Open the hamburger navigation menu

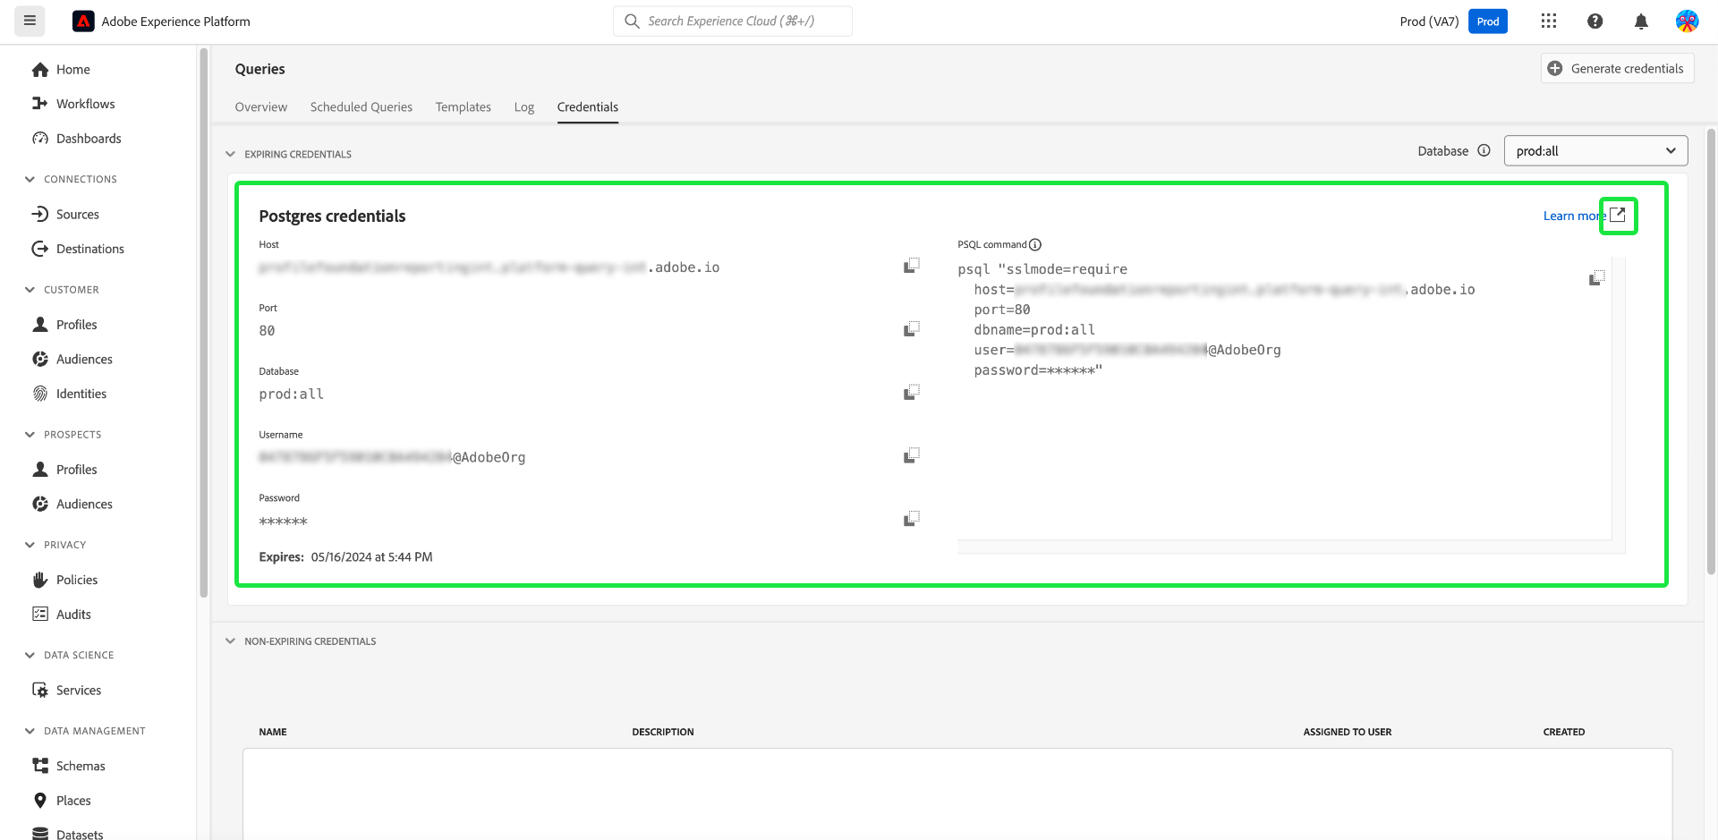[30, 21]
